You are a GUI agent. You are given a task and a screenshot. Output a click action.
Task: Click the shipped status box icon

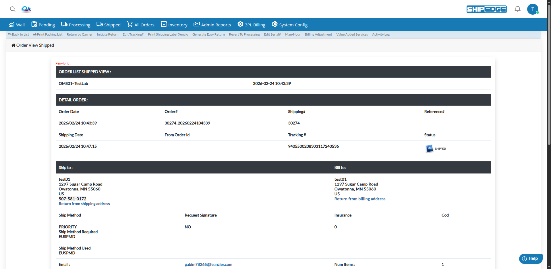429,149
